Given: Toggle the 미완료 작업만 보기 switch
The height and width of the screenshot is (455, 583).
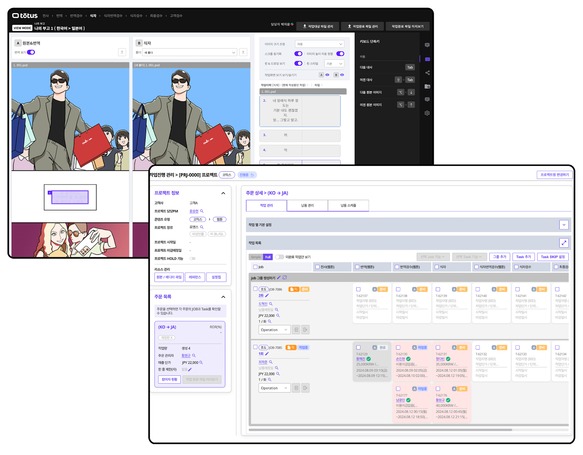Looking at the screenshot, I should tap(279, 257).
